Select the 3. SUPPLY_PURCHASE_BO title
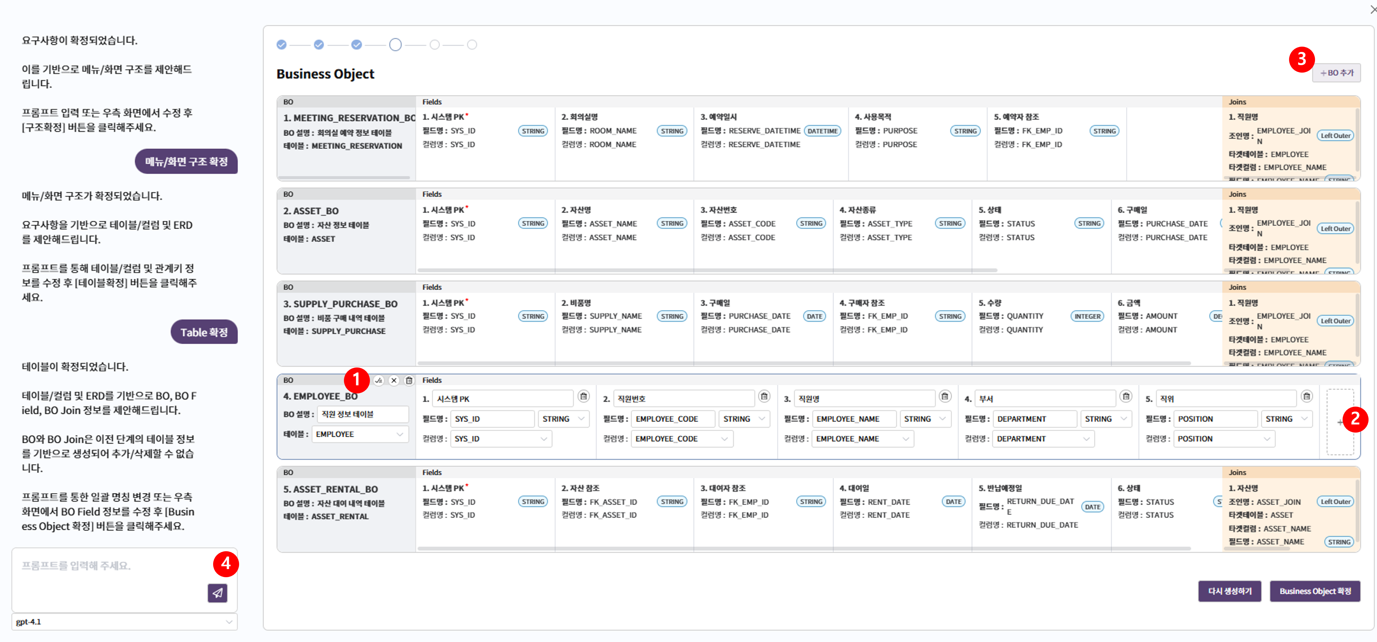The width and height of the screenshot is (1377, 642). [340, 304]
